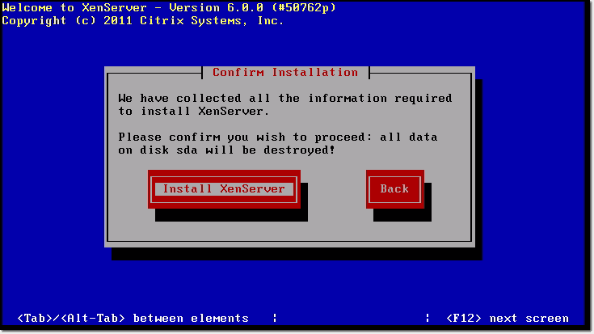Click the 'We have collected all the information' sentence

click(x=284, y=98)
